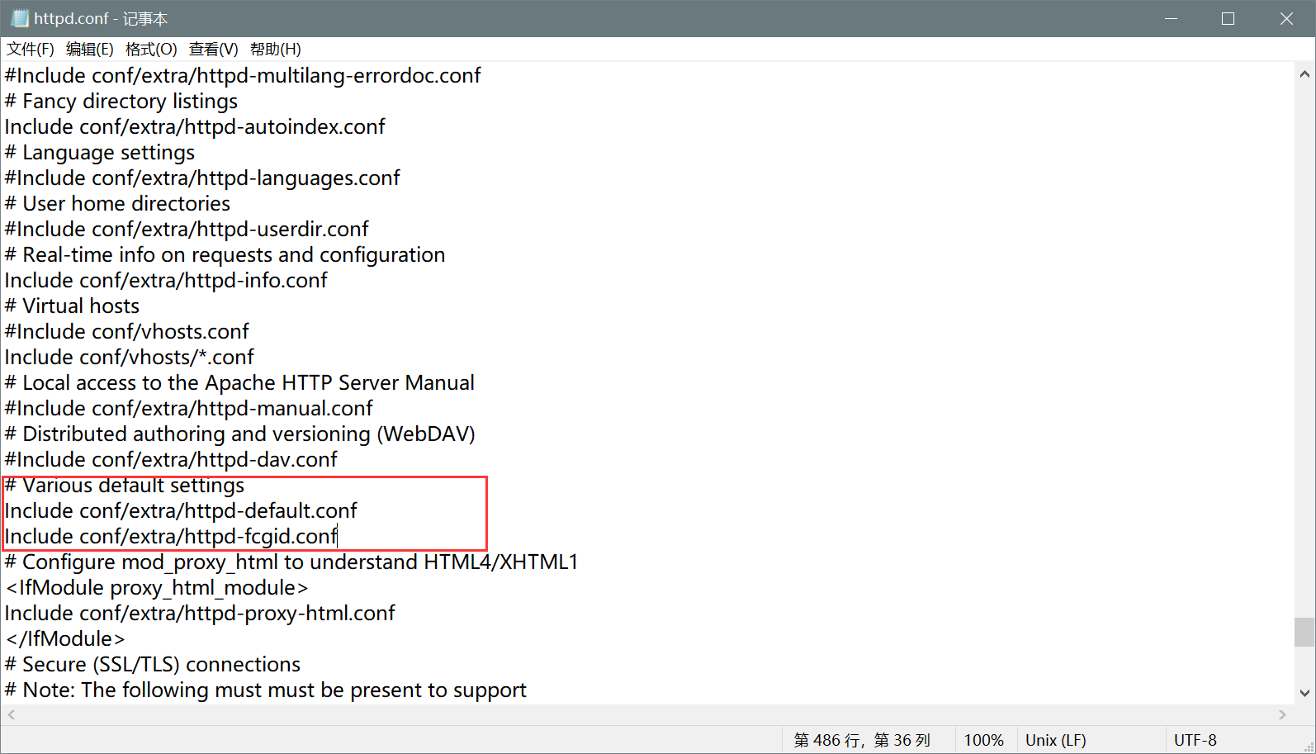
Task: Click the '# Real-time info on requests' comment
Action: [225, 255]
